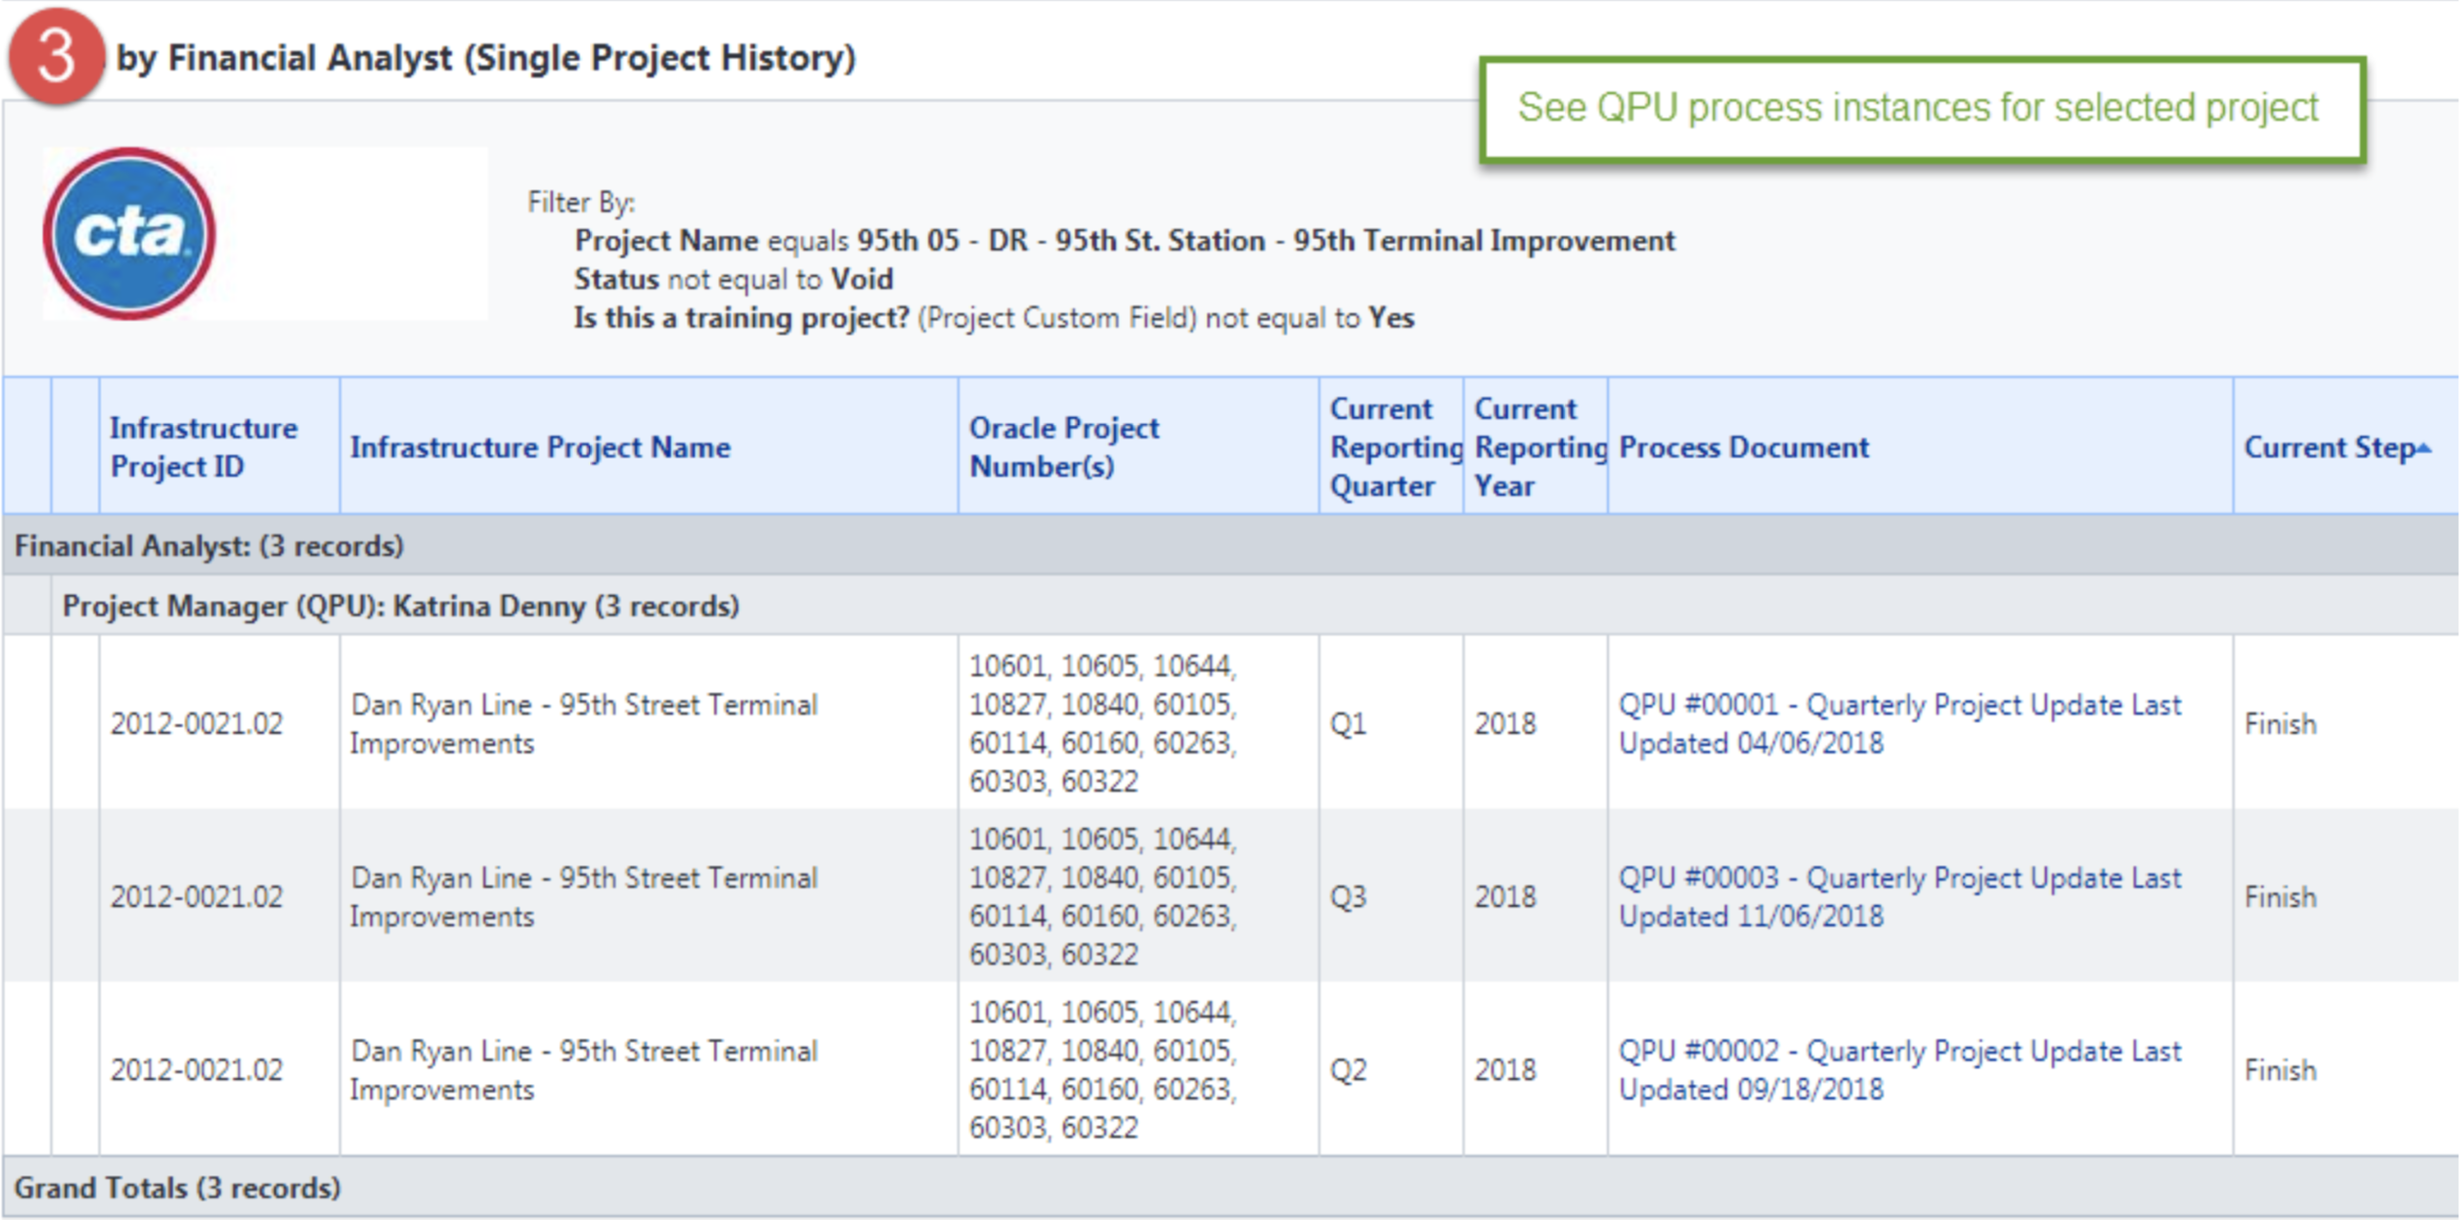Click the See QPU process instances callout
2462x1220 pixels.
point(1922,108)
